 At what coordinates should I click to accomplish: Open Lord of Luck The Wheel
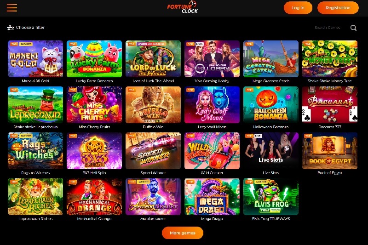click(153, 59)
